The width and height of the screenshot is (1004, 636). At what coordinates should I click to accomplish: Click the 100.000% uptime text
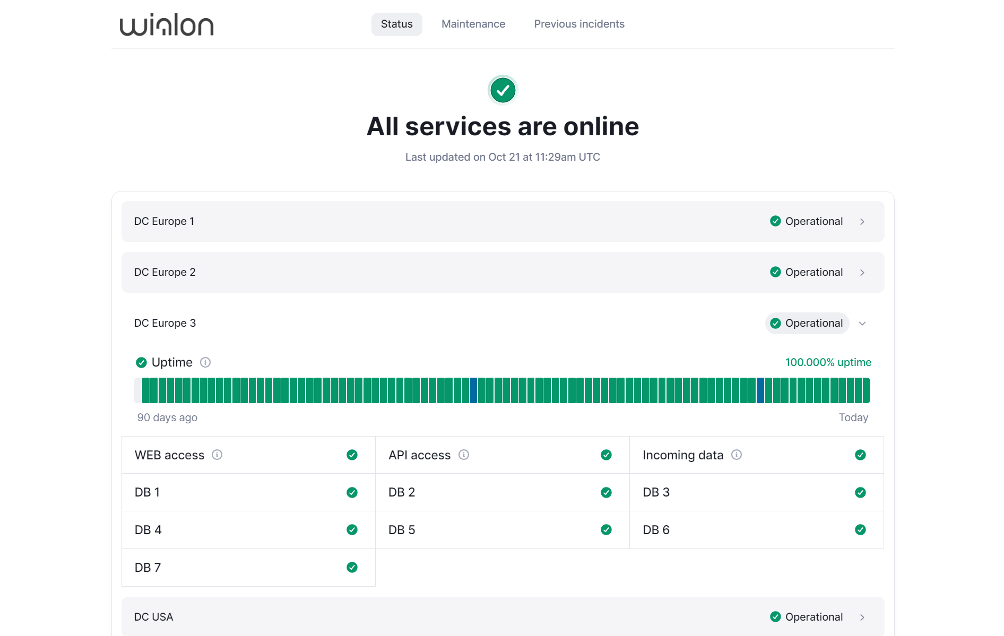pyautogui.click(x=828, y=362)
